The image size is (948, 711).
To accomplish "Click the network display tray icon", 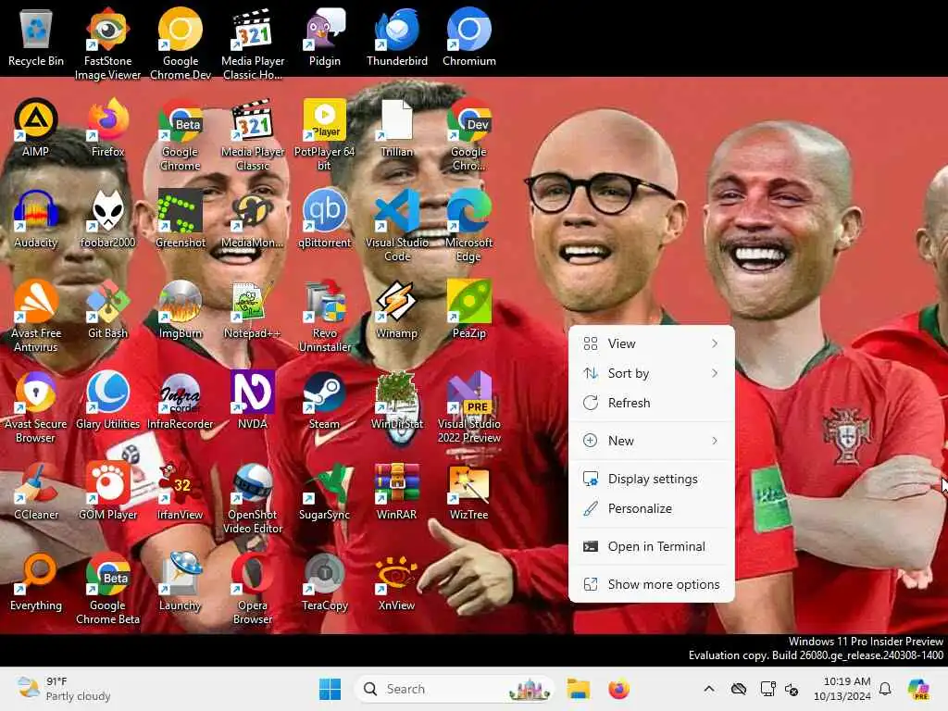I will [x=767, y=689].
